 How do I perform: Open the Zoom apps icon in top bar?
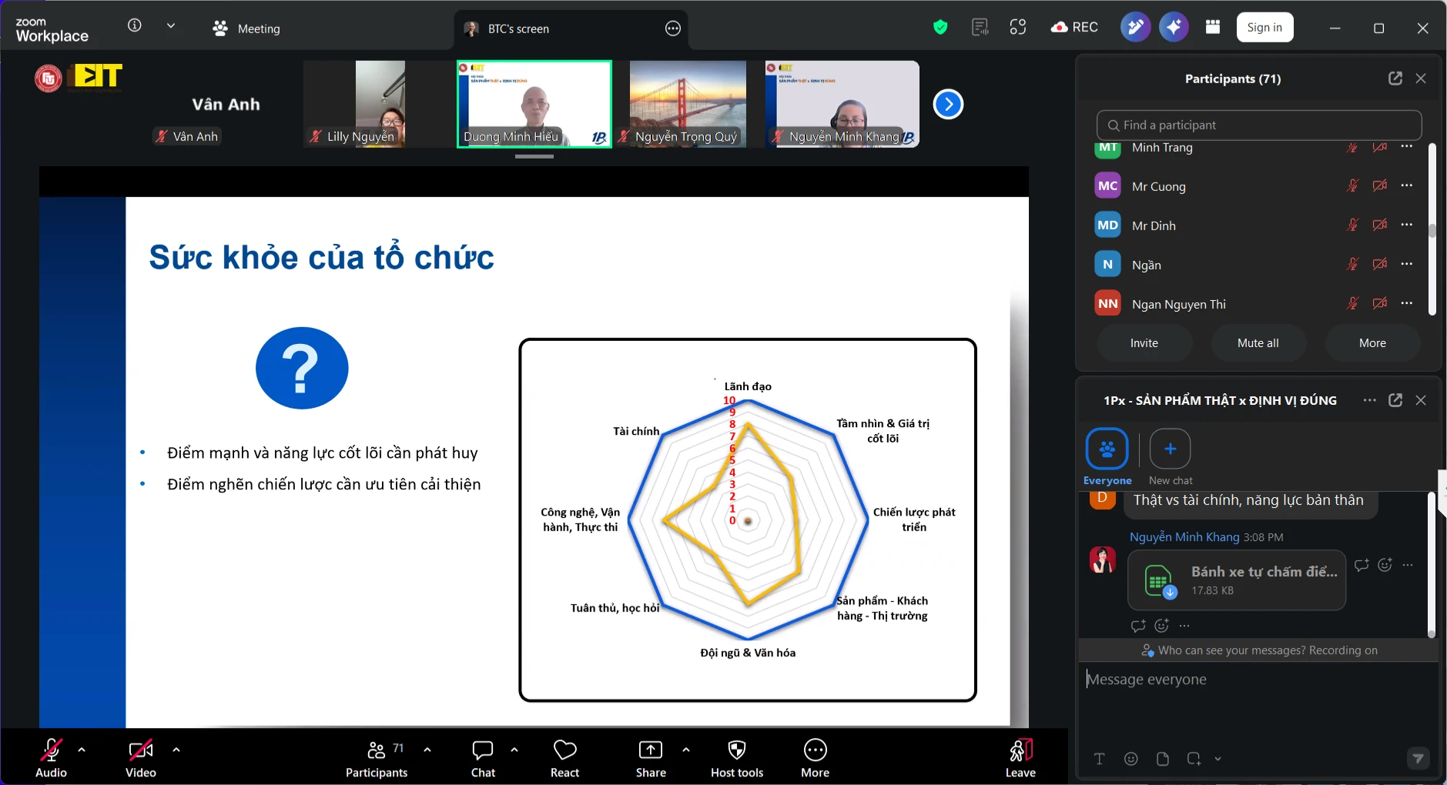click(1018, 28)
